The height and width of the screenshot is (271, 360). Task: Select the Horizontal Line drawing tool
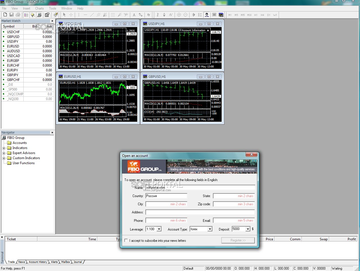pos(85,15)
